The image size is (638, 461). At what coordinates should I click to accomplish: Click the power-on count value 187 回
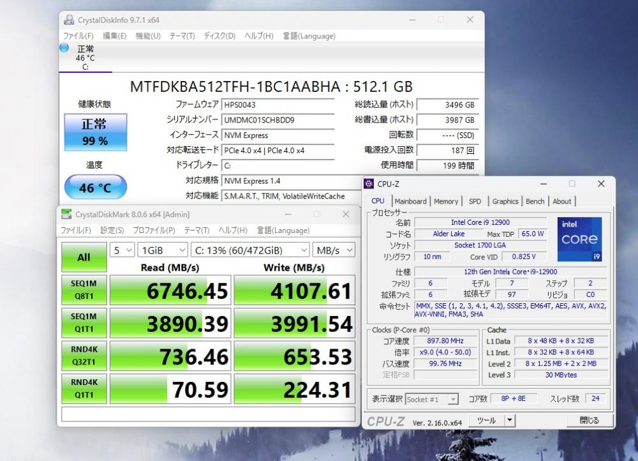point(448,150)
